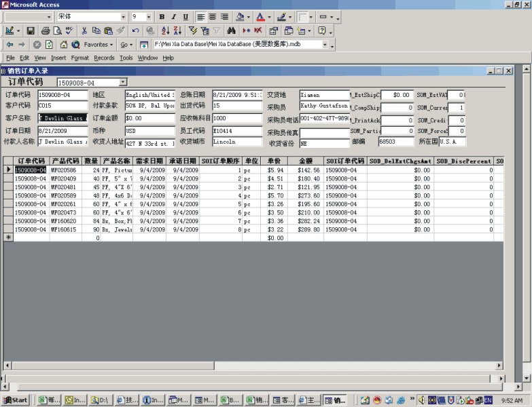Click 产品代码 column header
The width and height of the screenshot is (532, 407).
(65, 161)
